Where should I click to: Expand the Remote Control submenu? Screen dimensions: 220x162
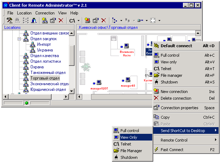tap(186, 140)
